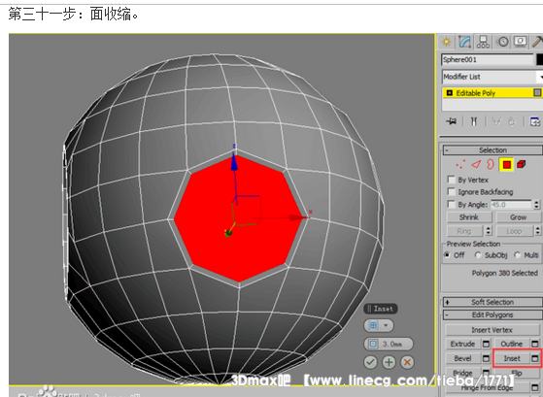Click the Insert Vertex button
The image size is (543, 397).
pyautogui.click(x=492, y=330)
